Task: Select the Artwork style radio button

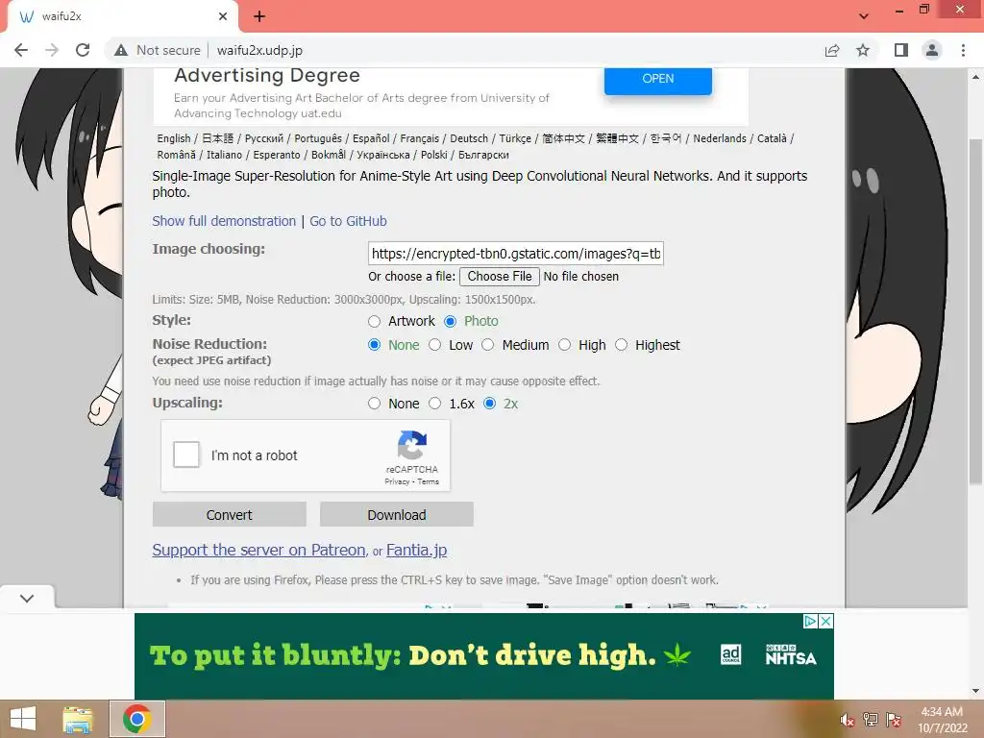Action: pyautogui.click(x=375, y=321)
